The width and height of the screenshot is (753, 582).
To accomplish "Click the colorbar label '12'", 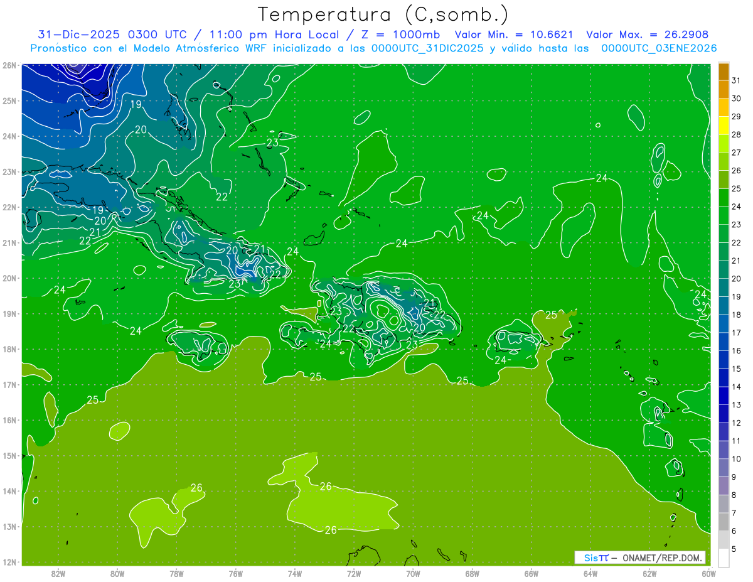I will tap(737, 423).
